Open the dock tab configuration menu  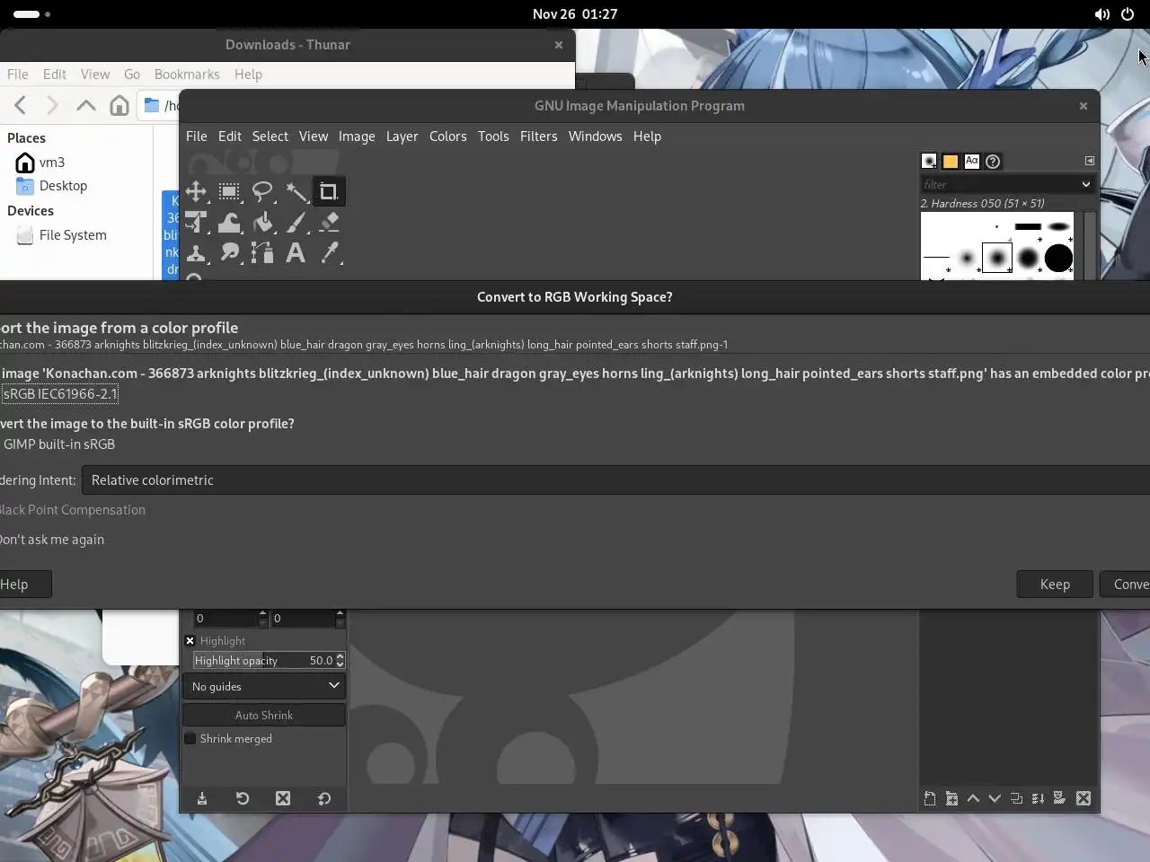[1090, 161]
